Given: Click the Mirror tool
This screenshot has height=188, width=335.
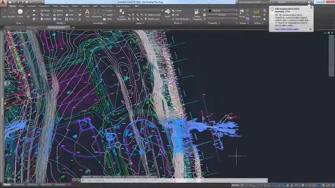Looking at the screenshot, I should (58, 15).
